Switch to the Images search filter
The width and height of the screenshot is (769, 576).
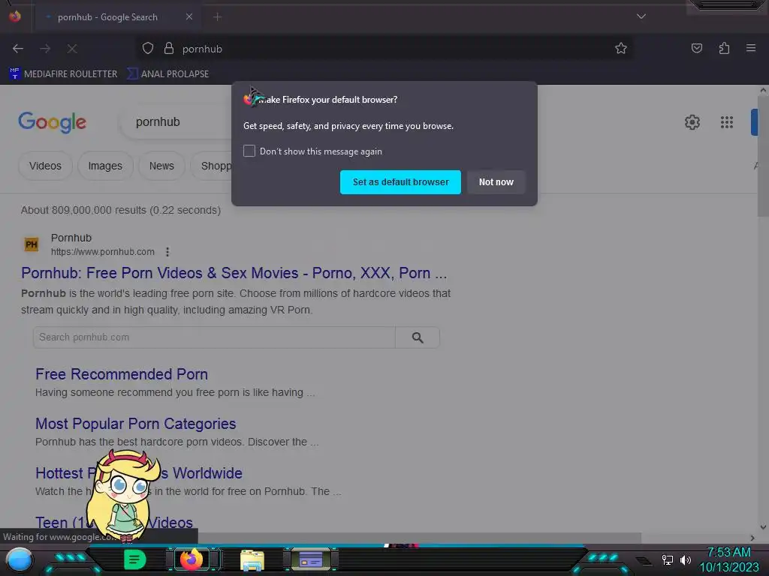pos(105,166)
